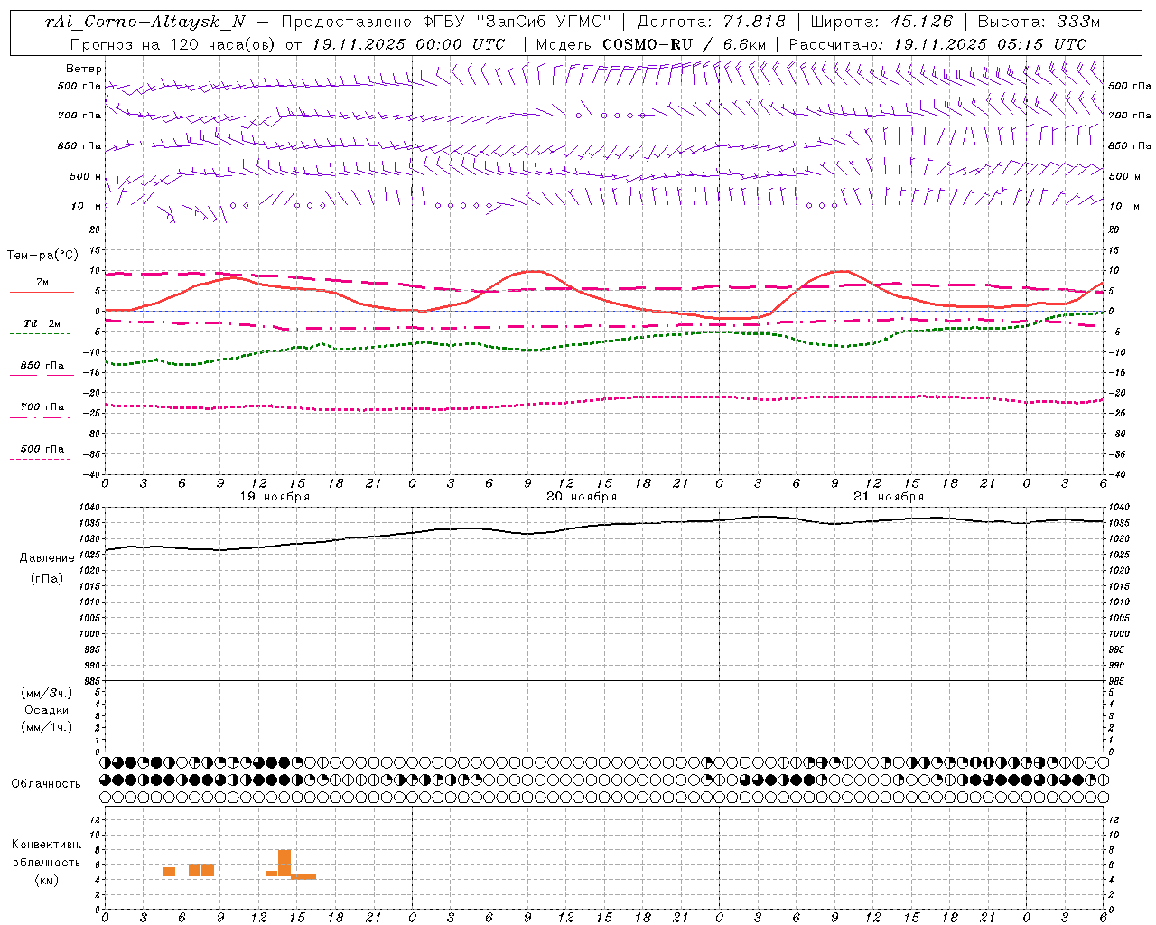This screenshot has height=925, width=1156.
Task: Click the longitude value Долгота: 71.818
Action: click(712, 22)
